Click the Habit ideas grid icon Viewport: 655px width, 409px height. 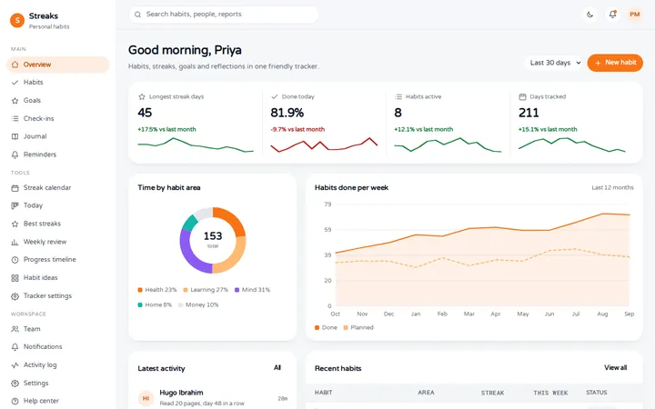[x=15, y=278]
